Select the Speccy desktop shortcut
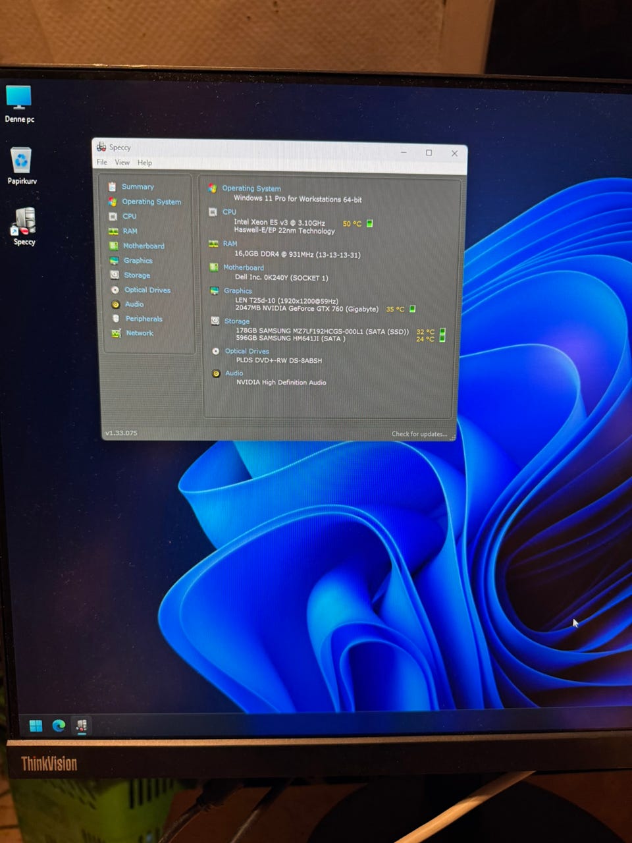 point(24,227)
